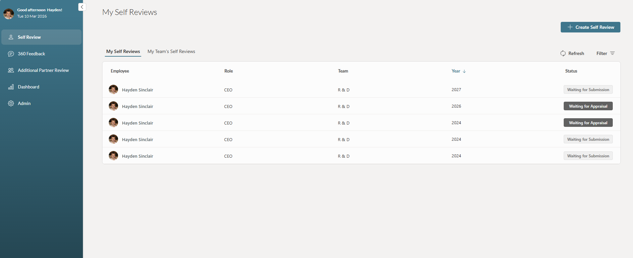Click Hayden's profile avatar beside the greeting
This screenshot has width=633, height=258.
click(9, 14)
